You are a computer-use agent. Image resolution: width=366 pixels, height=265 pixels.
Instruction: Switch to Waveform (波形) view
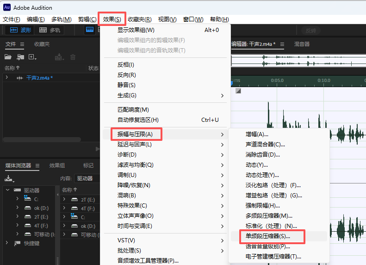click(x=20, y=30)
